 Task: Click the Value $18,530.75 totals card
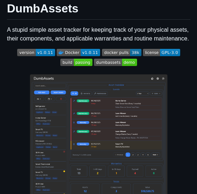click(x=147, y=189)
